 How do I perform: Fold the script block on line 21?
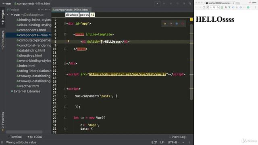tap(65, 89)
